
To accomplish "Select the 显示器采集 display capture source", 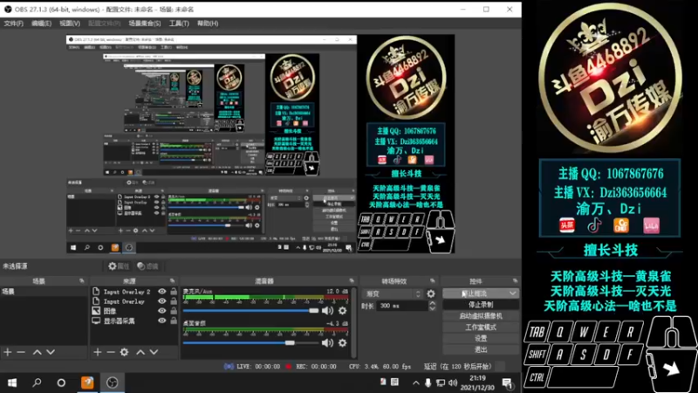I will tap(119, 321).
